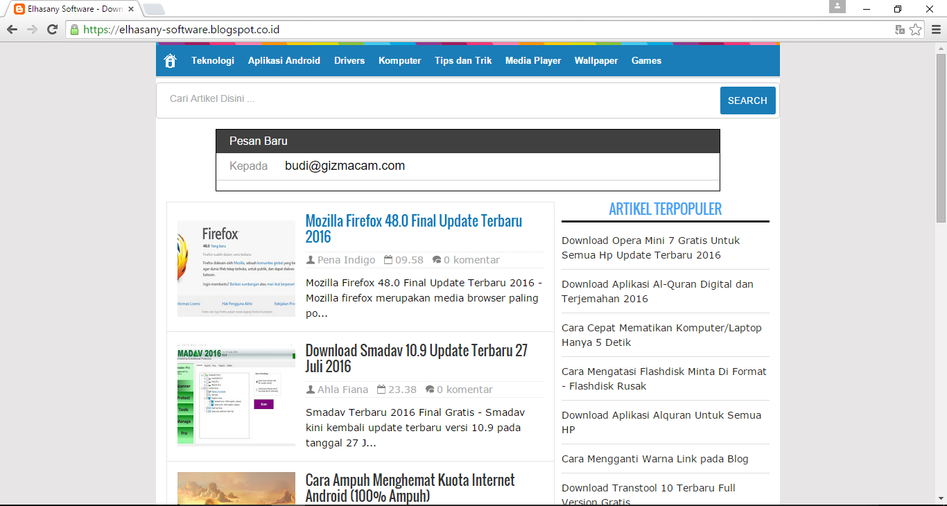This screenshot has height=506, width=947.
Task: Click the Smadav Terbaru 2016 excerpt text
Action: [x=415, y=428]
